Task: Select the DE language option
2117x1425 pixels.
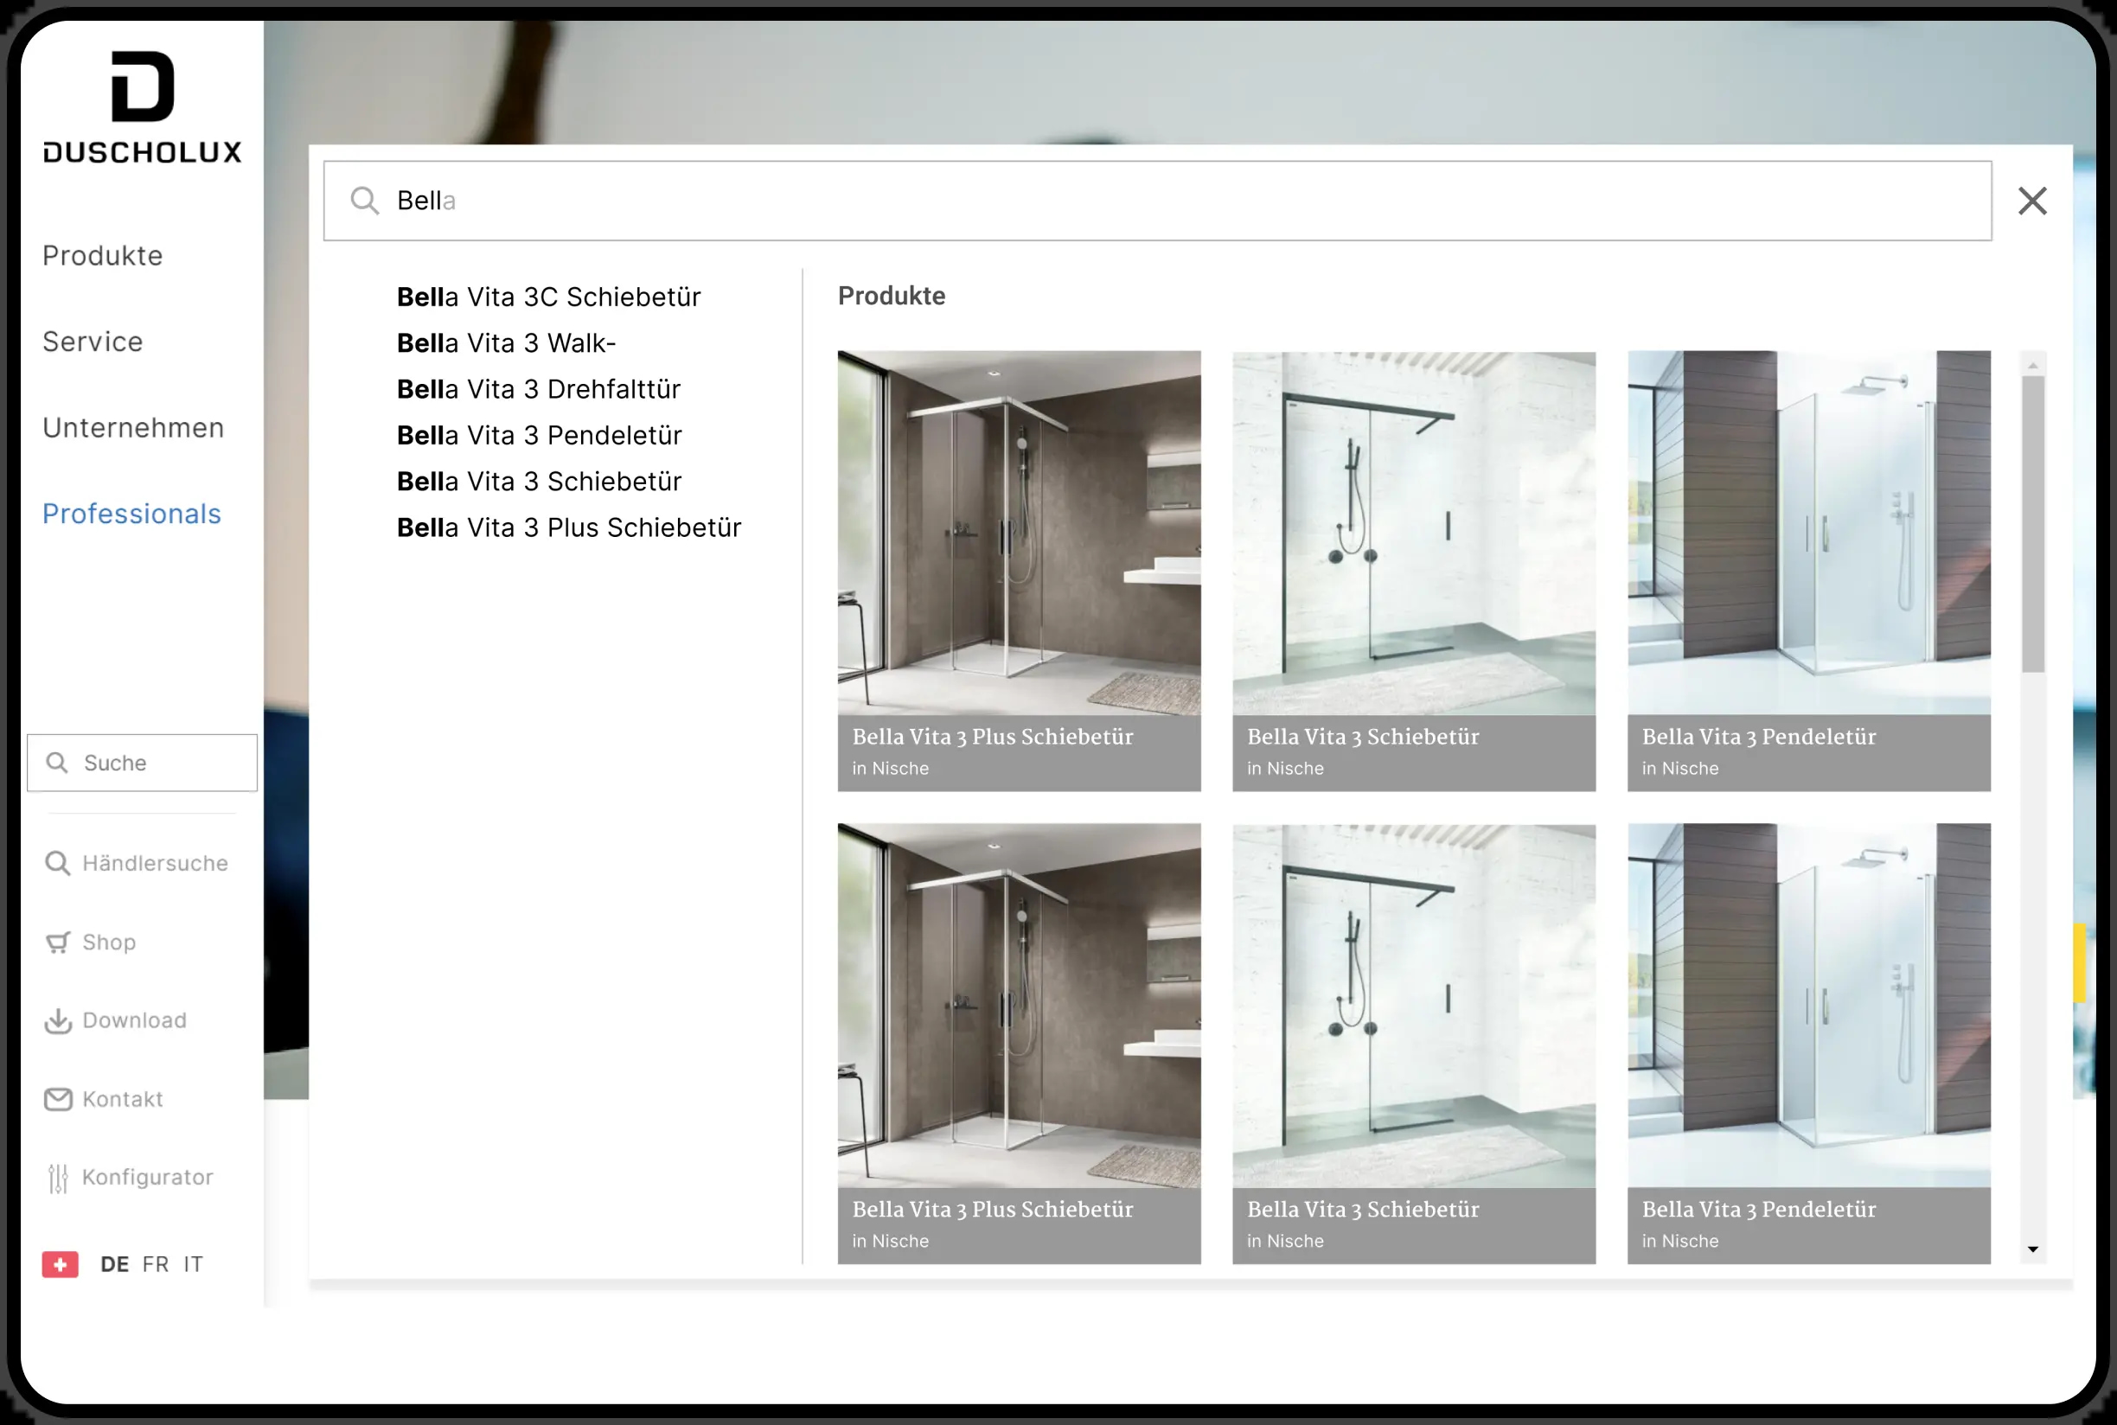Action: pos(114,1264)
